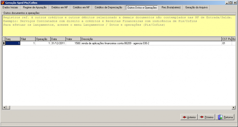Screen dimensions: 238x127
Task: Select Outros Dctos e Operações tab
Action: pos(142,8)
